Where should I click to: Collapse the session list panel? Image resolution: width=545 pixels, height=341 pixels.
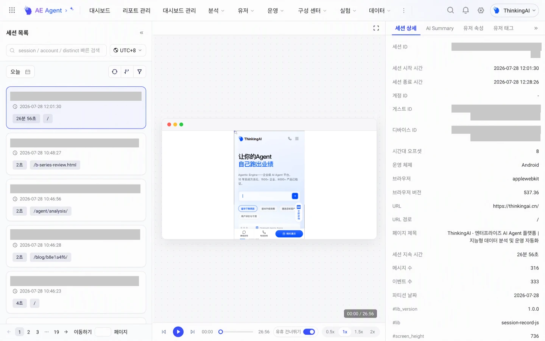click(142, 33)
